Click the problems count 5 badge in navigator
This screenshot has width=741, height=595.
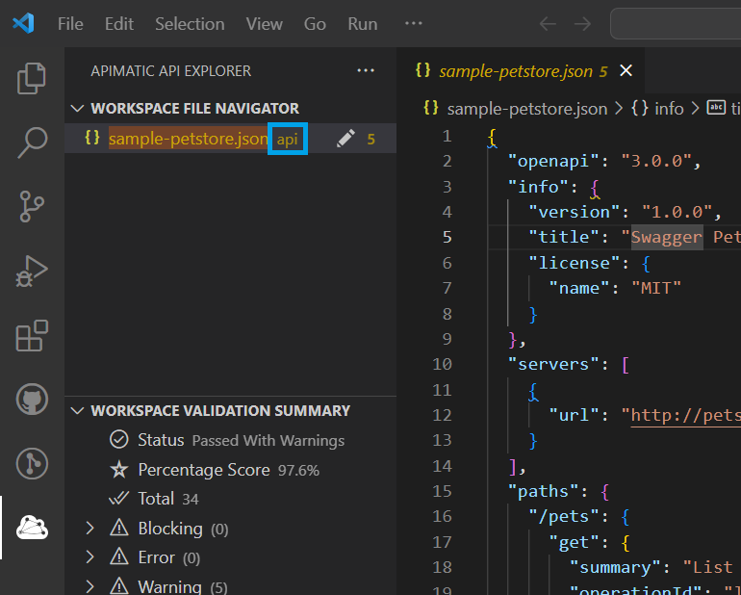370,139
